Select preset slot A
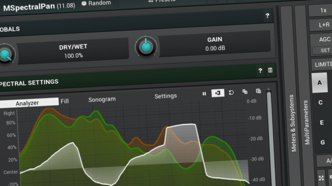Screen dimensions: 332x186 pos(320,83)
